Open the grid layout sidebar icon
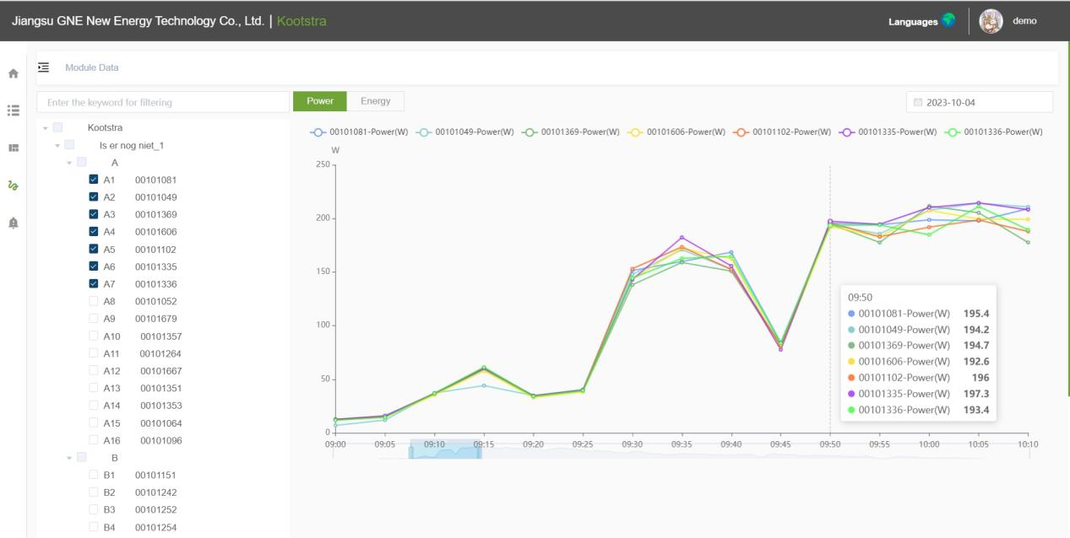The image size is (1070, 538). [x=13, y=148]
